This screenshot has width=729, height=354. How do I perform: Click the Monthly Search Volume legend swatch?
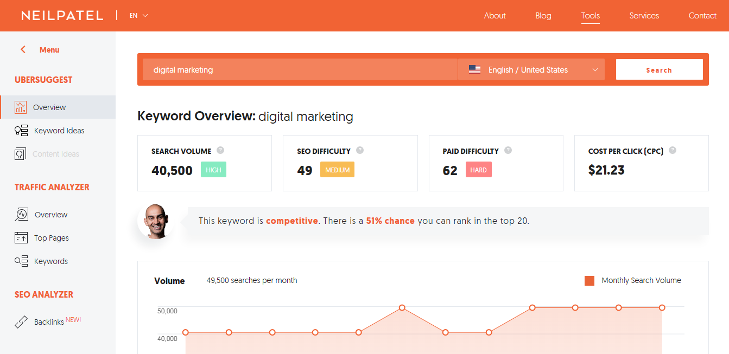[589, 280]
